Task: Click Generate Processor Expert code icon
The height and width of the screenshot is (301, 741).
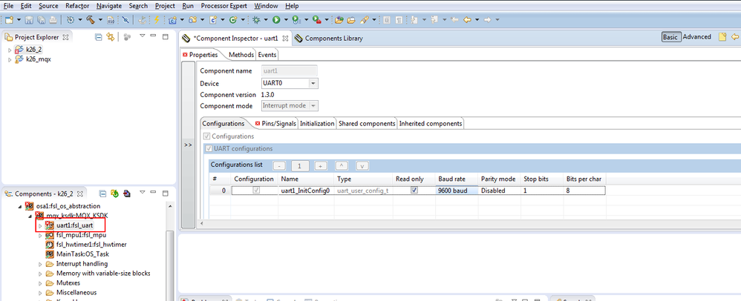Action: tap(114, 193)
